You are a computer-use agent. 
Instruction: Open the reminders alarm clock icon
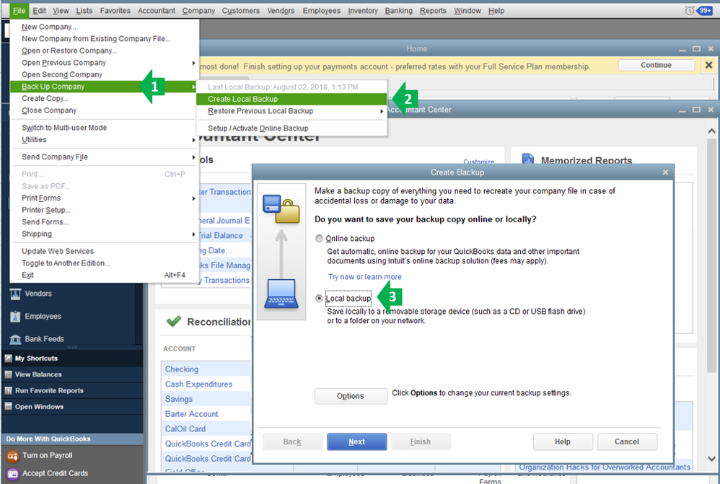click(689, 10)
